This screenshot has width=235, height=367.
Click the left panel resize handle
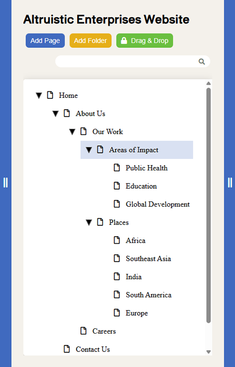click(5, 183)
